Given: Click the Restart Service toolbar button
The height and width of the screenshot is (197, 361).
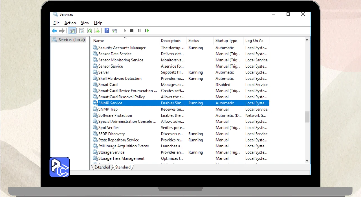Looking at the screenshot, I should (x=147, y=31).
